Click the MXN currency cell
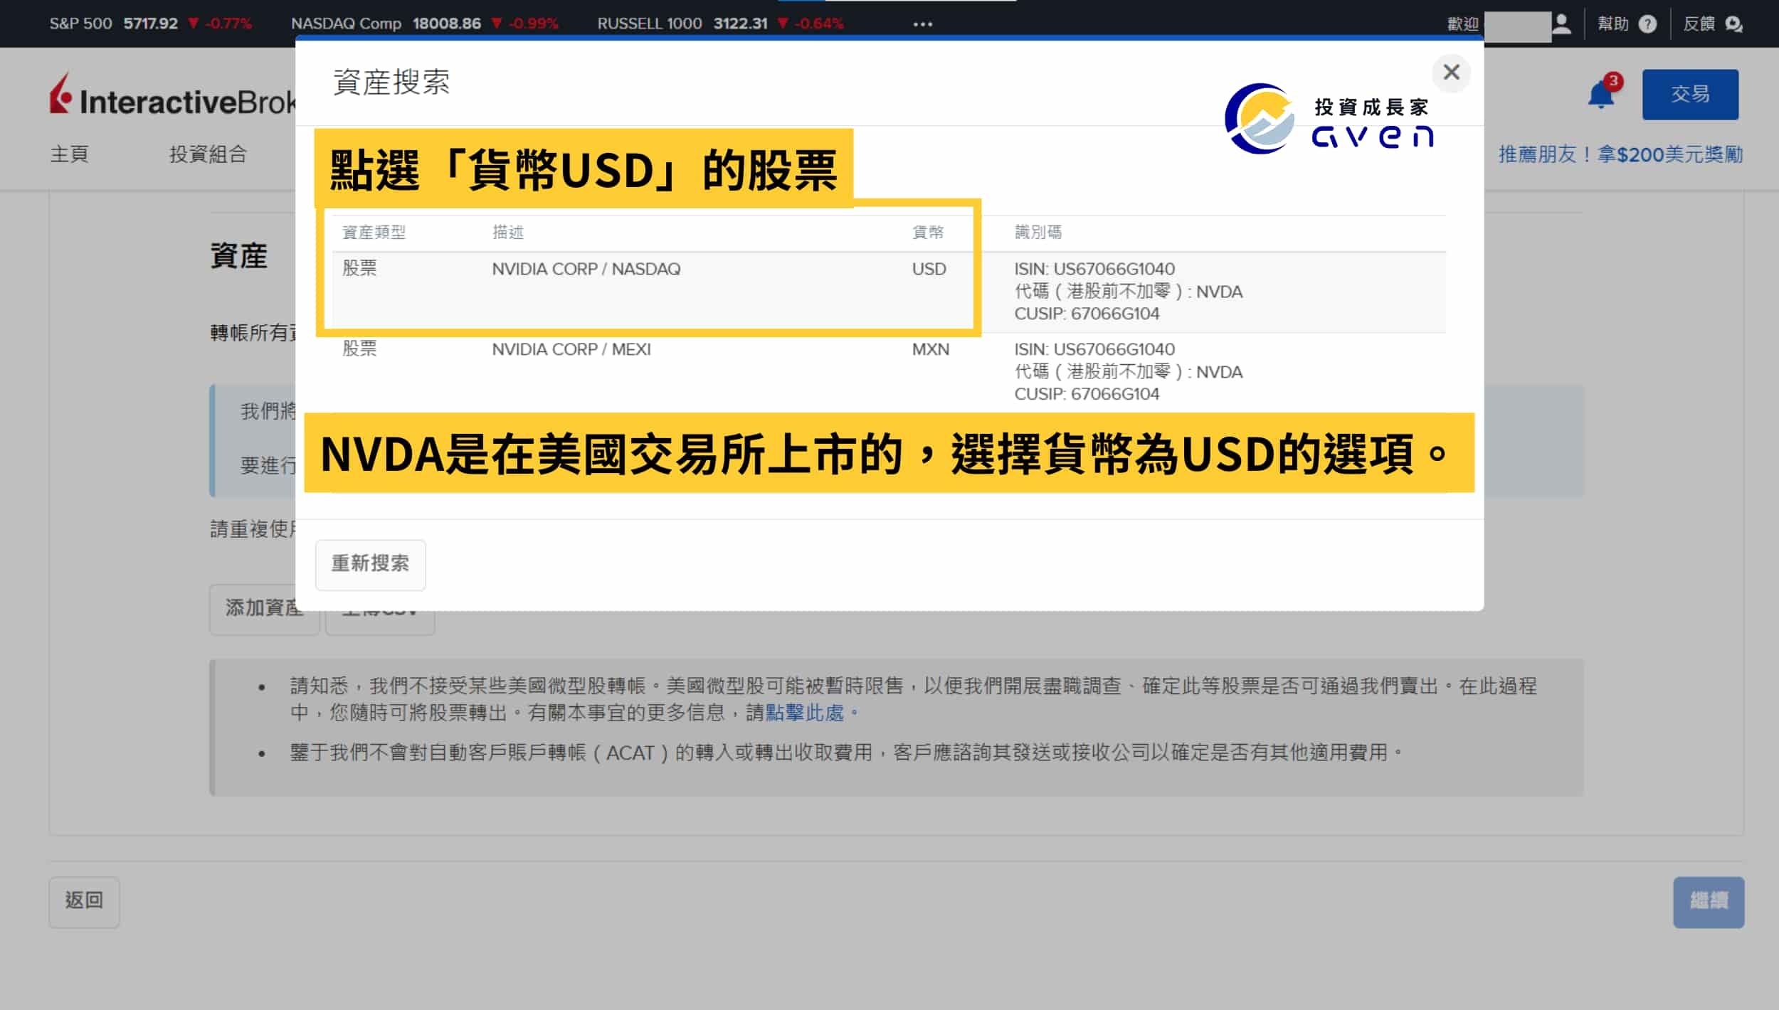1779x1010 pixels. tap(931, 349)
